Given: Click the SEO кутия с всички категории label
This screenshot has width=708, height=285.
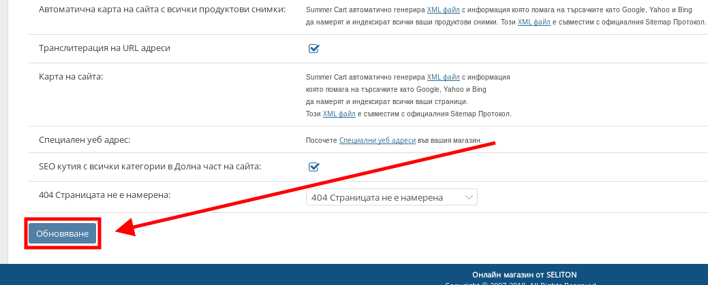Looking at the screenshot, I should coord(150,166).
